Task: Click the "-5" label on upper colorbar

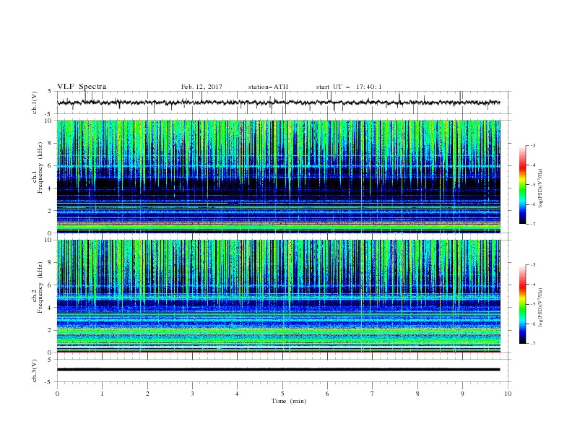Action: [532, 185]
